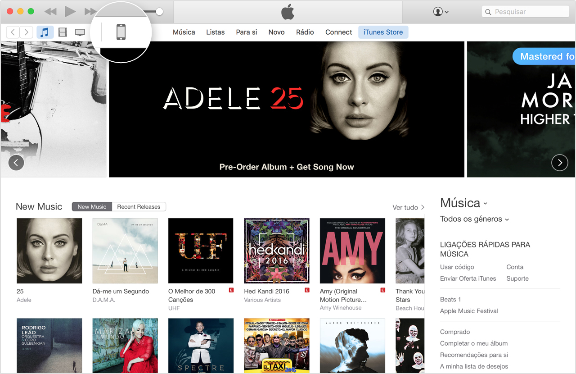The height and width of the screenshot is (374, 576).
Task: Open the Rádio tab
Action: coord(305,32)
